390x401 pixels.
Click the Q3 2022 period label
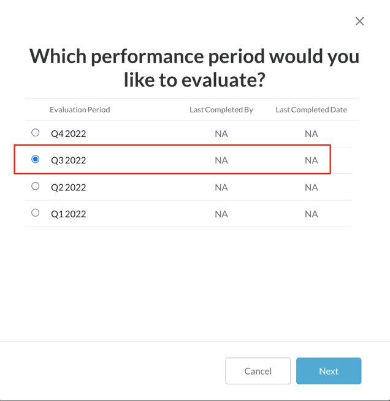[69, 160]
